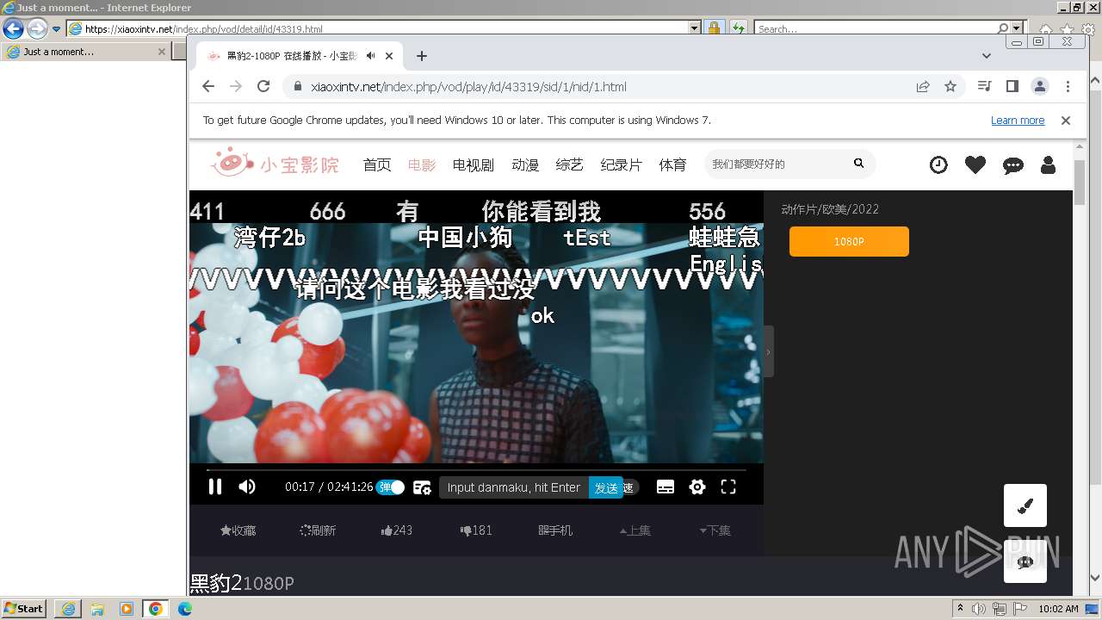The height and width of the screenshot is (620, 1102).
Task: Open the 电视剧 TV series section
Action: click(474, 164)
